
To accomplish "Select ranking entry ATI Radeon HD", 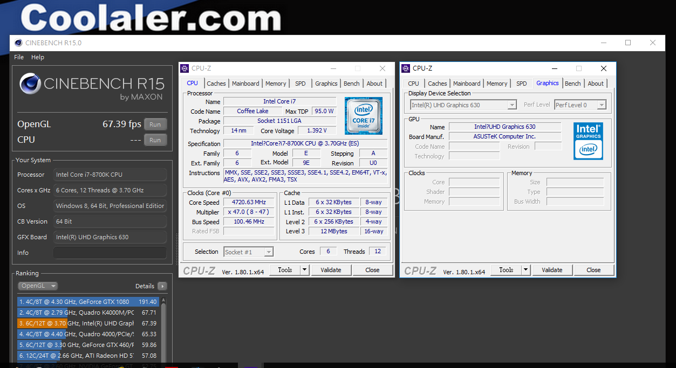I will tap(89, 356).
